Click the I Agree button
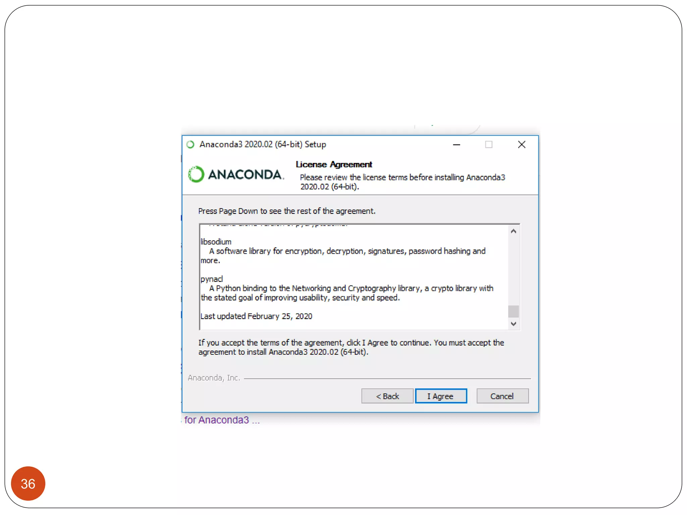The image size is (687, 515). coord(441,396)
